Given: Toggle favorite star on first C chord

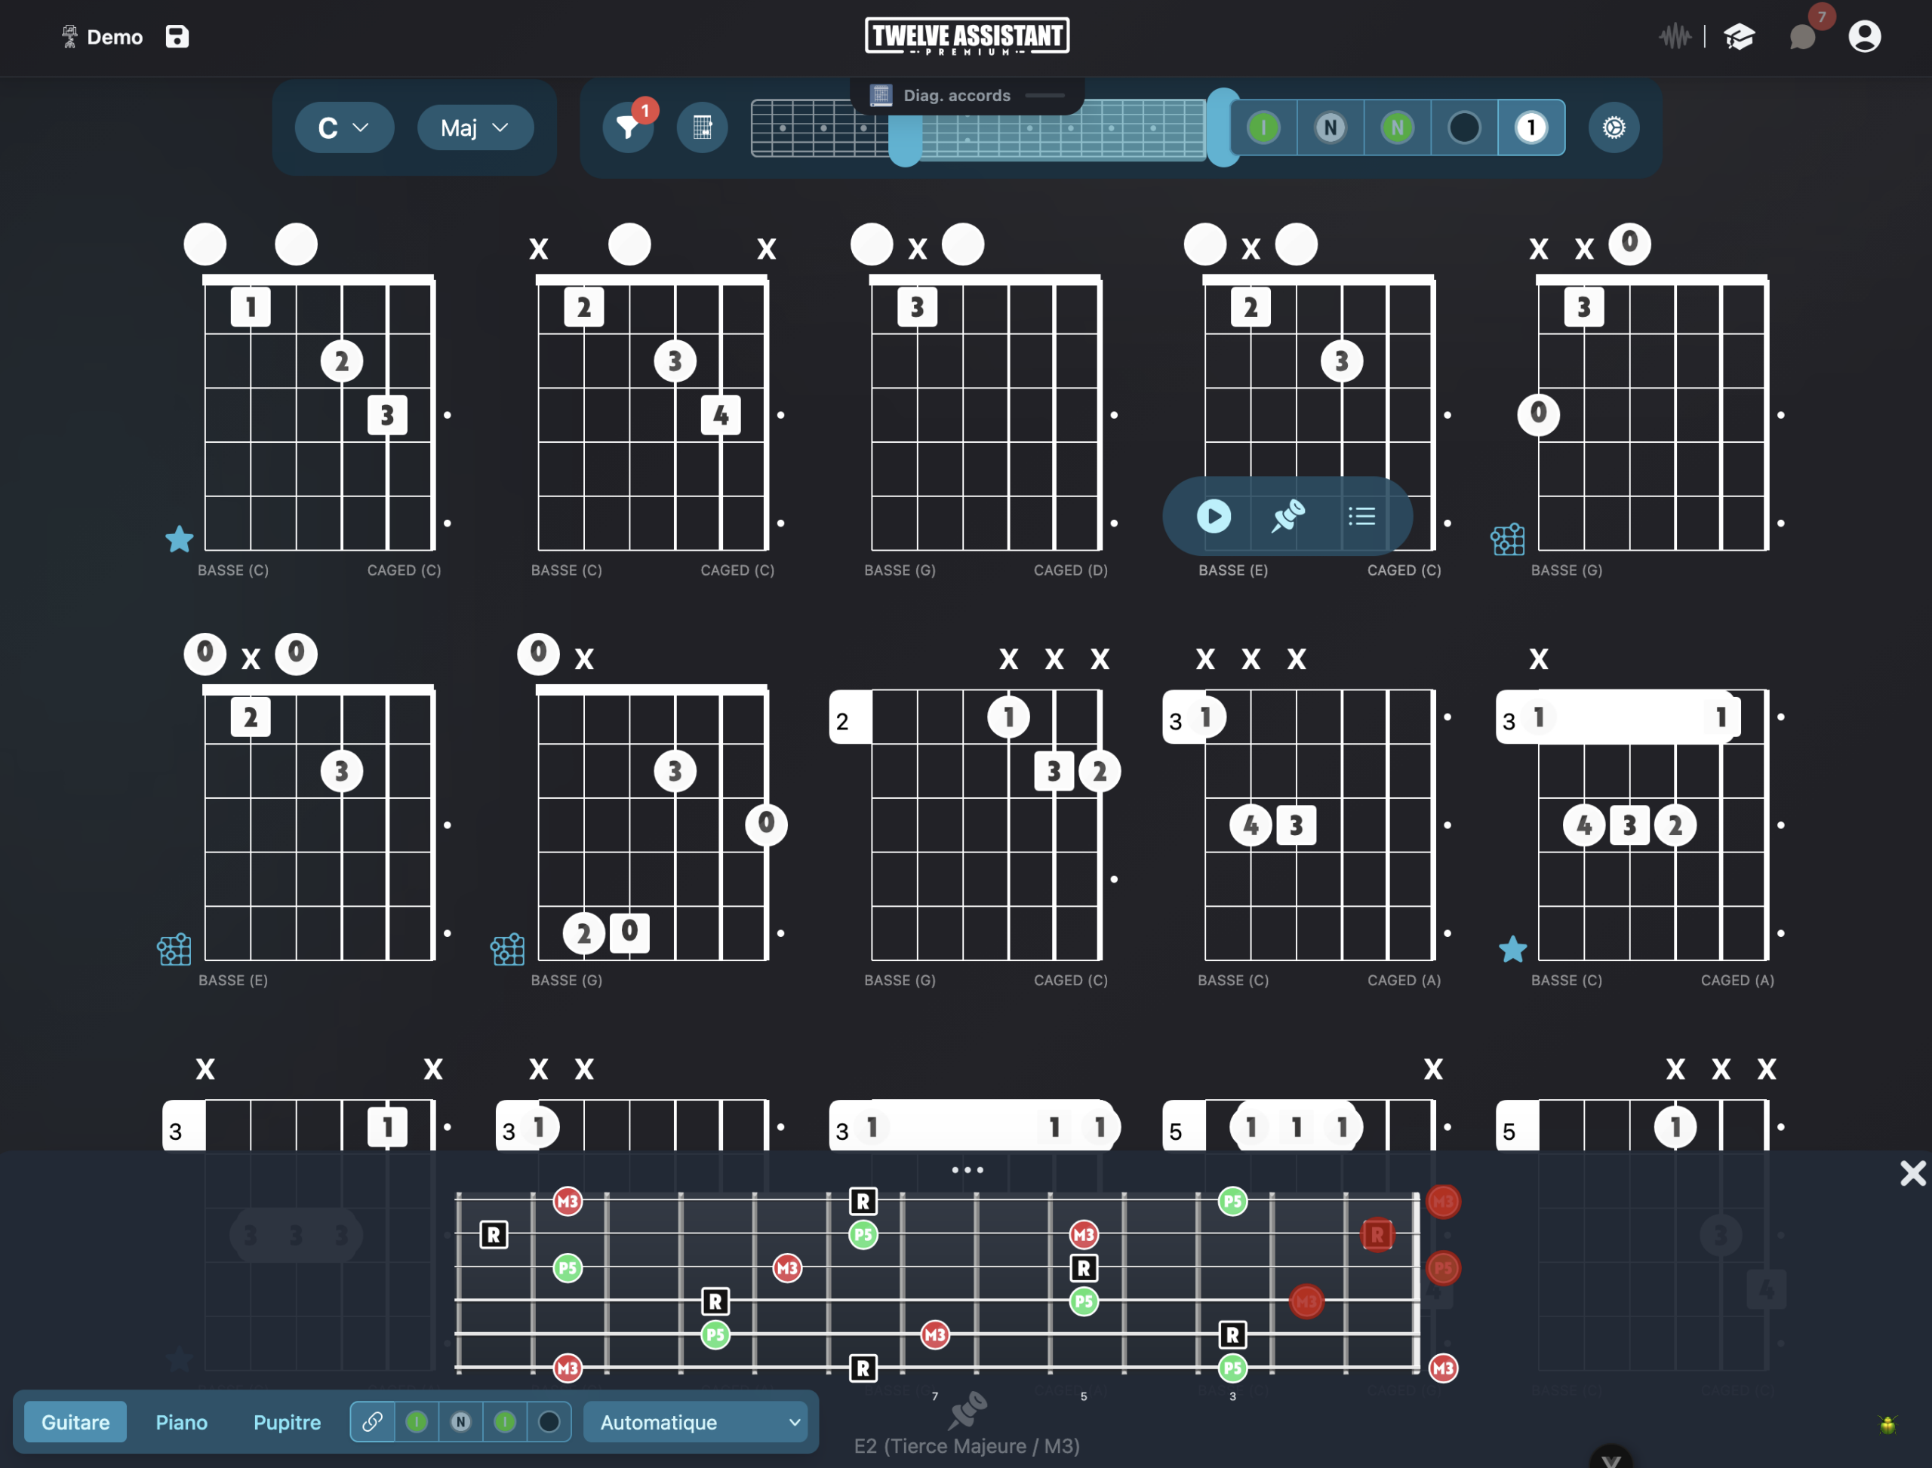Looking at the screenshot, I should click(179, 539).
